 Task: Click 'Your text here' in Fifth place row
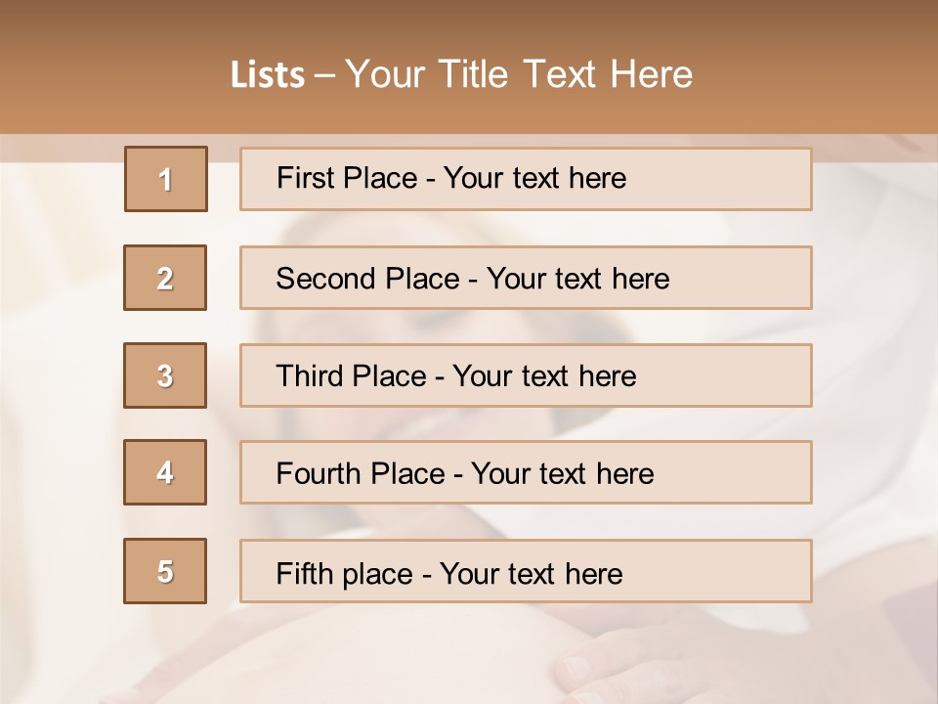pos(532,573)
